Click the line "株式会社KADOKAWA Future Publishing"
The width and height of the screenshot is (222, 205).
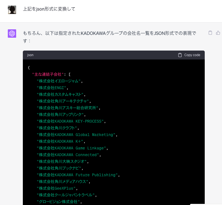pyautogui.click(x=77, y=175)
